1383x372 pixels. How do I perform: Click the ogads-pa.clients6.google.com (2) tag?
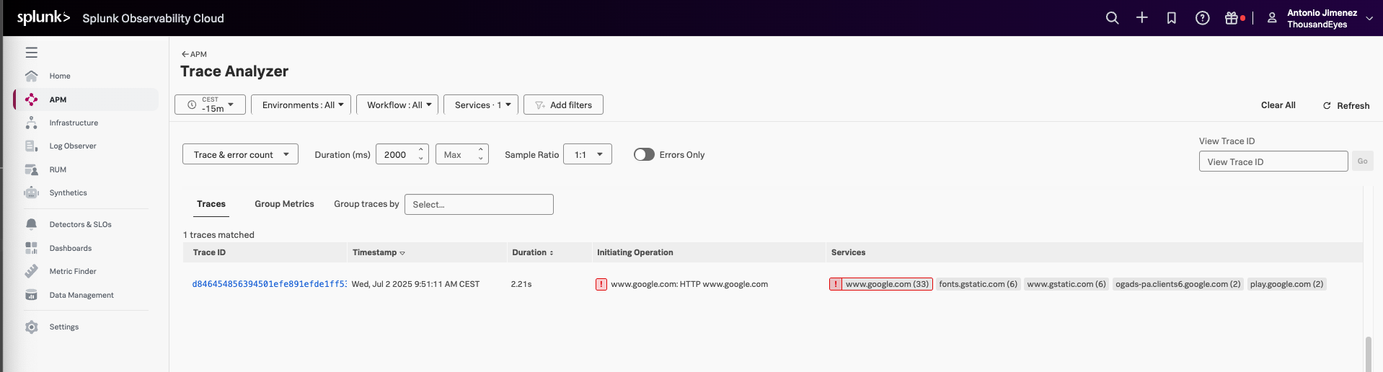[1178, 284]
